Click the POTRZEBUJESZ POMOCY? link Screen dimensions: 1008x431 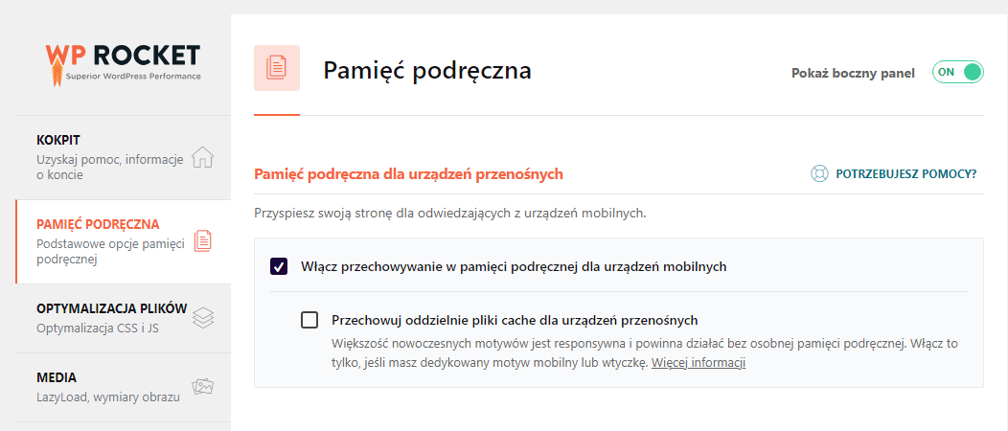tap(905, 174)
